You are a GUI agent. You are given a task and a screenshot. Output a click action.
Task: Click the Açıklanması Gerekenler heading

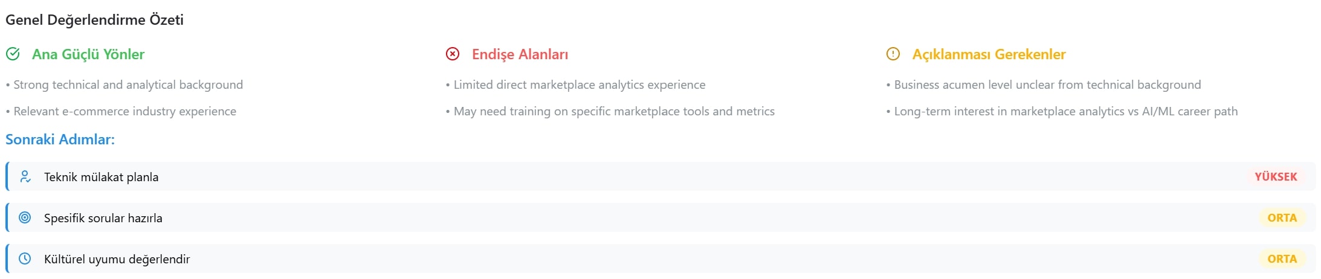pyautogui.click(x=989, y=54)
